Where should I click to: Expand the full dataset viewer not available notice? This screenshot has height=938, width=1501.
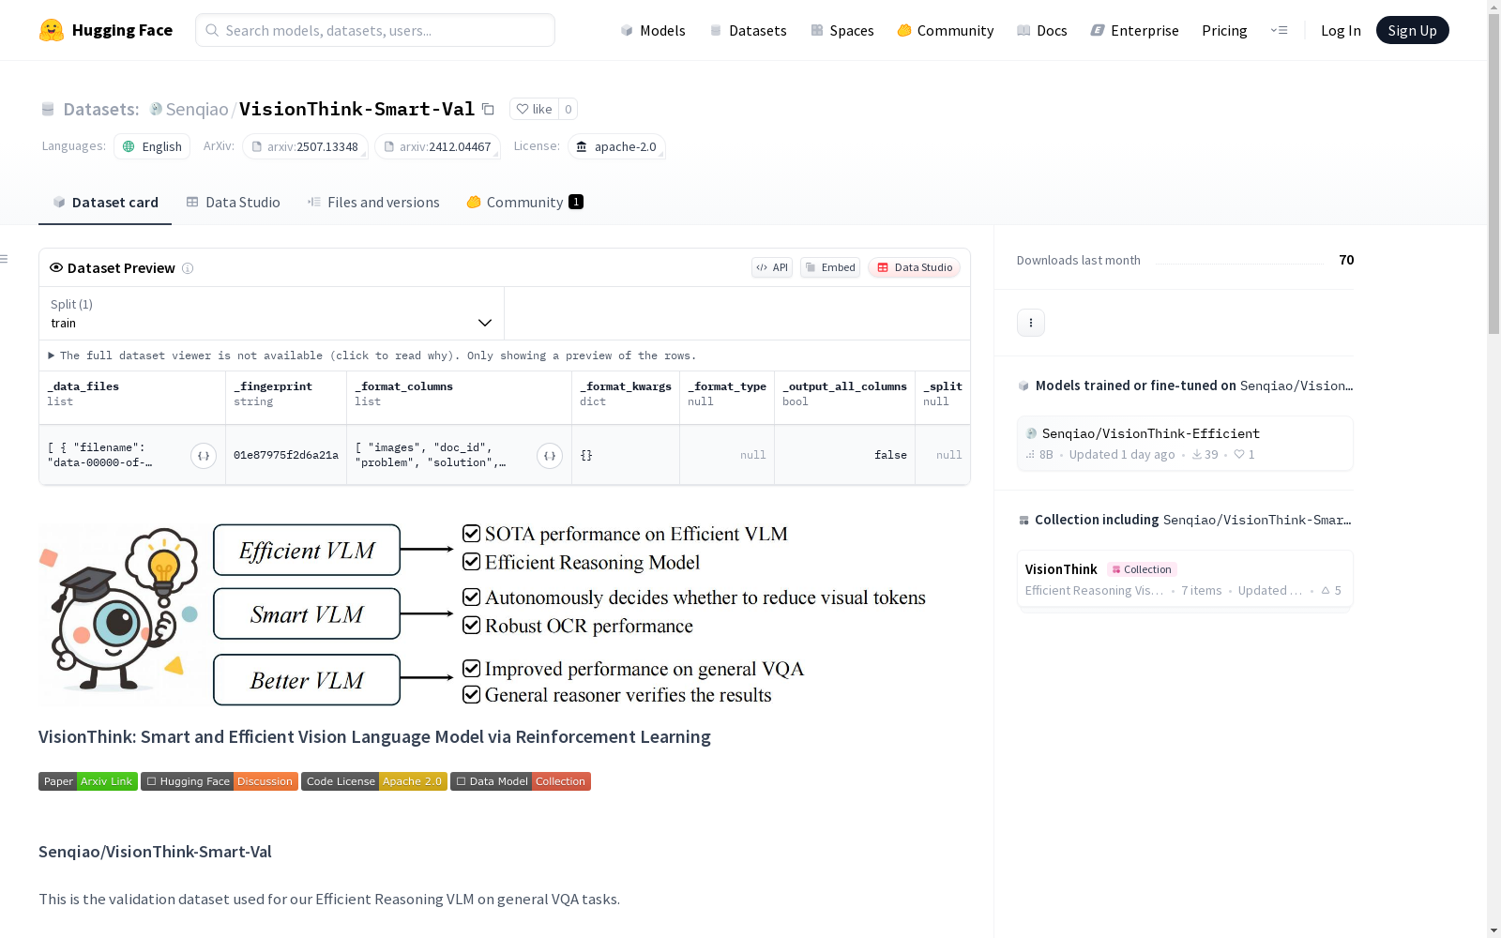372,356
